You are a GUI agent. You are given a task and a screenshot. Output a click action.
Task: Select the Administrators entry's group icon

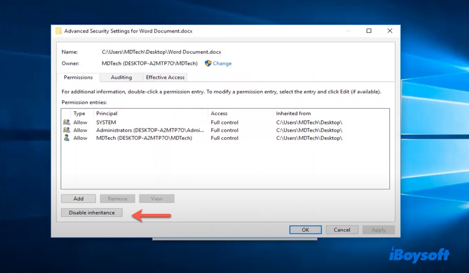pos(66,130)
